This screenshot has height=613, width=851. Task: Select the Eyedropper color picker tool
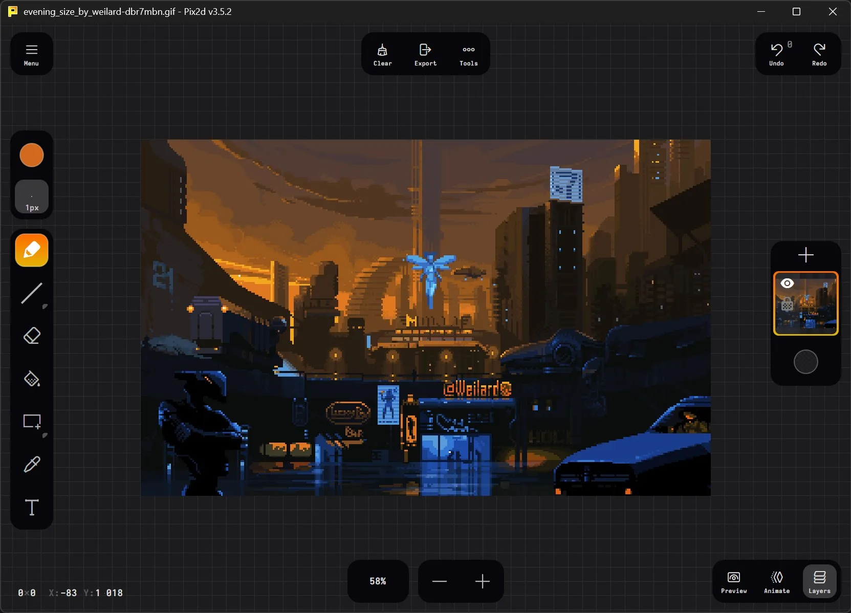32,465
